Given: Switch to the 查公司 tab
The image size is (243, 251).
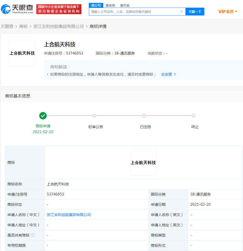Looking at the screenshot, I should pos(96,5).
